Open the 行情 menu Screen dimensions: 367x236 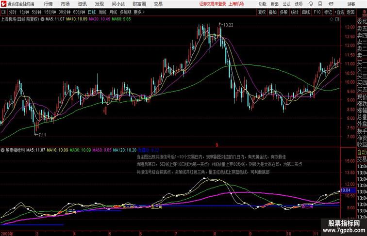tap(48, 4)
